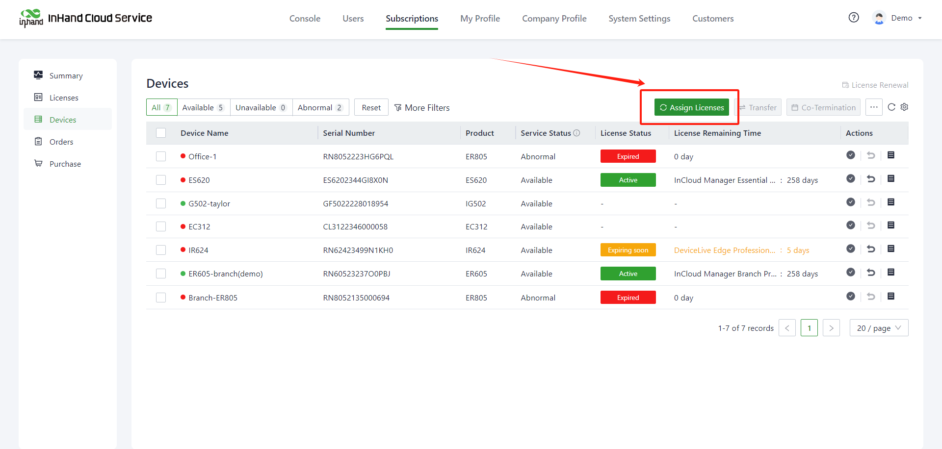Check the EC312 row checkbox
This screenshot has width=942, height=449.
coord(161,226)
